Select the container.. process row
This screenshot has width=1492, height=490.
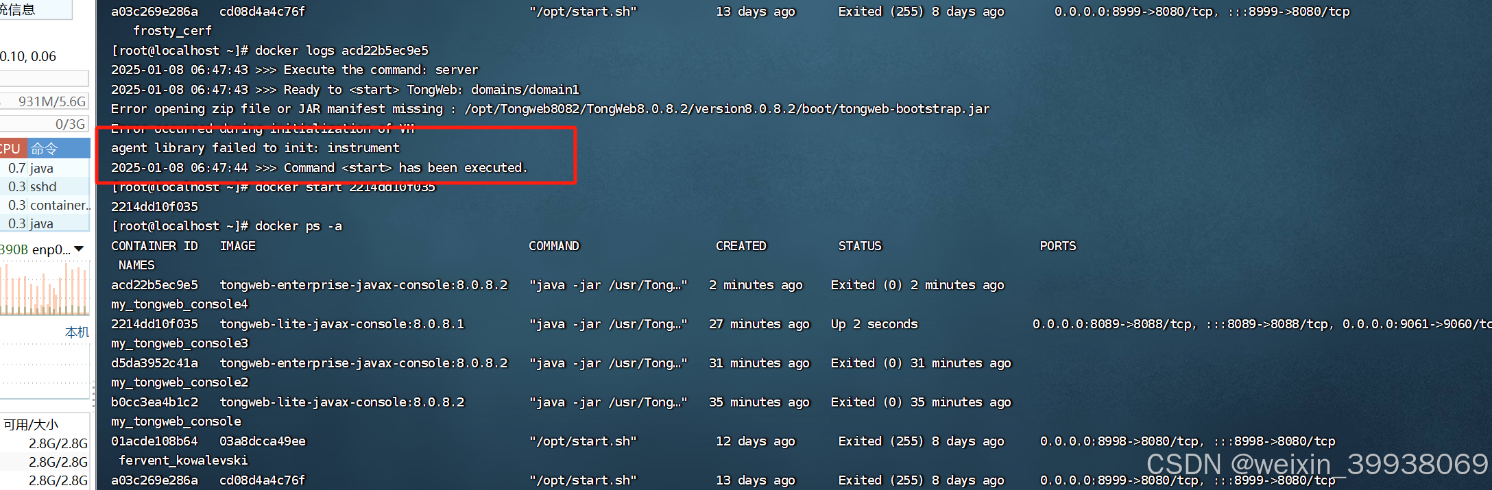[x=45, y=205]
